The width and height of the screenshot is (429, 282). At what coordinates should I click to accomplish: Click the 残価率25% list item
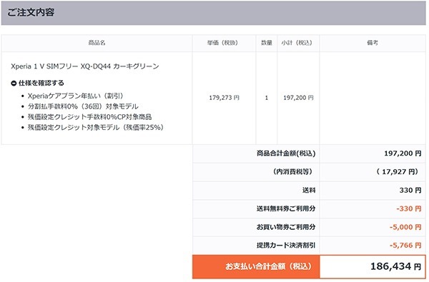coord(96,127)
